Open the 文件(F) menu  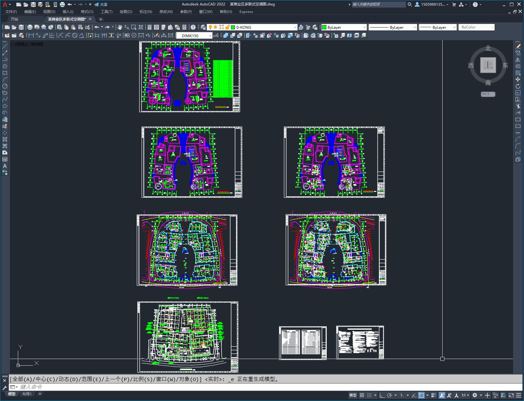coord(11,12)
